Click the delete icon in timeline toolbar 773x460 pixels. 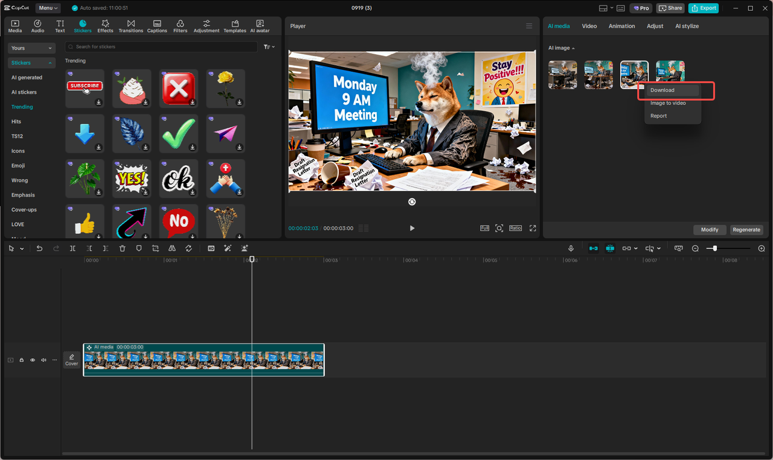tap(123, 248)
